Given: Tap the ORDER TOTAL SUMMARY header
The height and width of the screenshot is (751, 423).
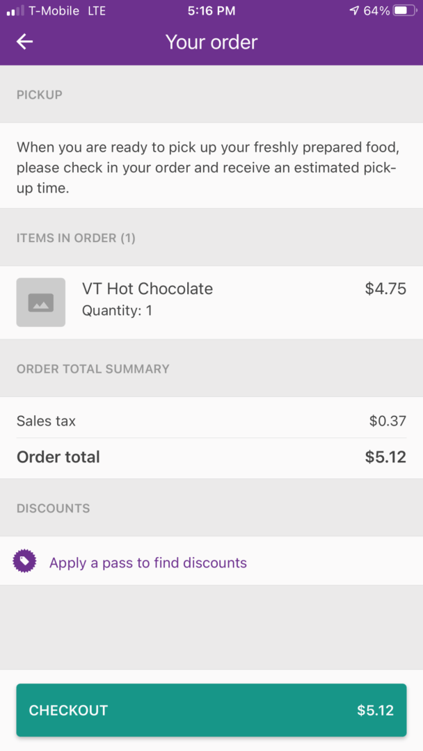Looking at the screenshot, I should coord(93,369).
